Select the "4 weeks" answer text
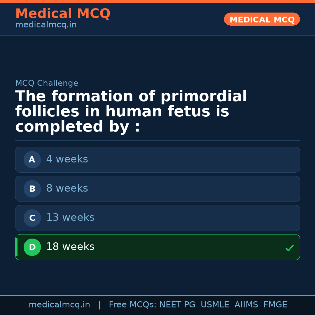315x315 pixels. tap(67, 159)
